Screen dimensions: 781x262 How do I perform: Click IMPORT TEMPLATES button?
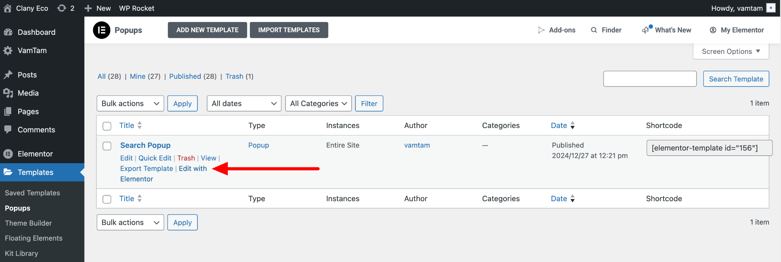(x=289, y=30)
